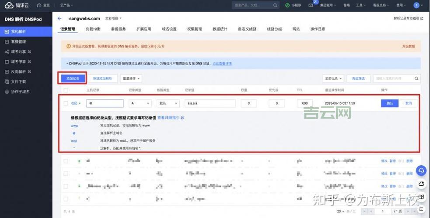Cancel the new record with 取消

pyautogui.click(x=409, y=103)
